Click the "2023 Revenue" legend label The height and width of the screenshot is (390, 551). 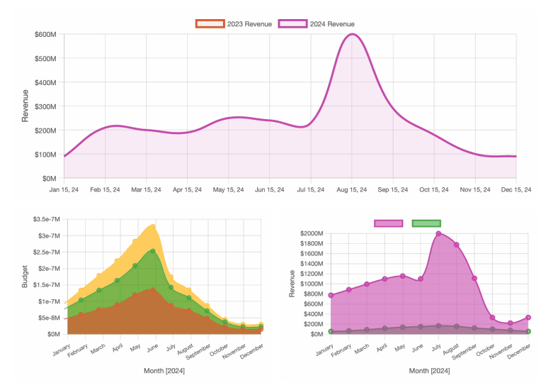[x=249, y=24]
